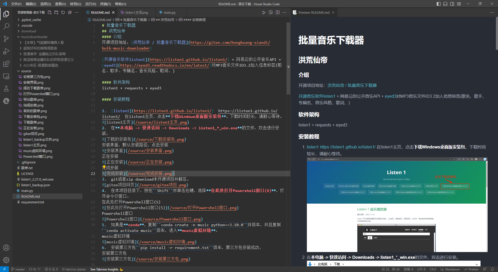Open the 文件(F) menu
498x272 pixels.
(16, 4)
